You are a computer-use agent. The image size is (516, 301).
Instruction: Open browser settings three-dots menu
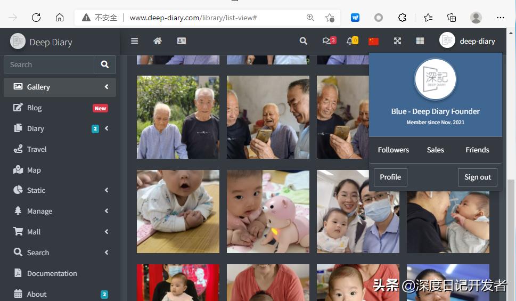click(x=500, y=18)
